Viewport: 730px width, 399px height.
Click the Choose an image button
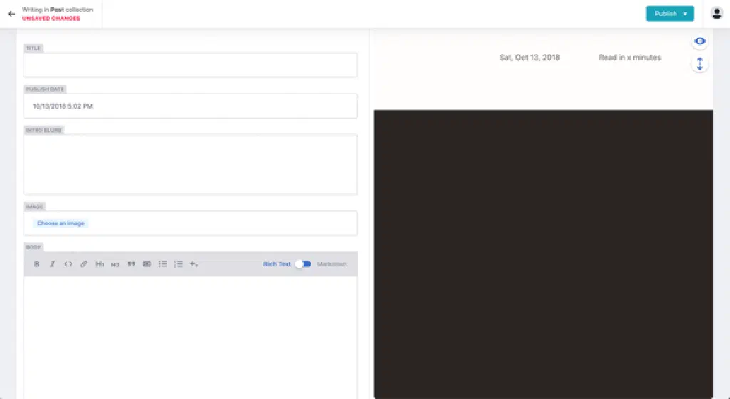coord(61,223)
